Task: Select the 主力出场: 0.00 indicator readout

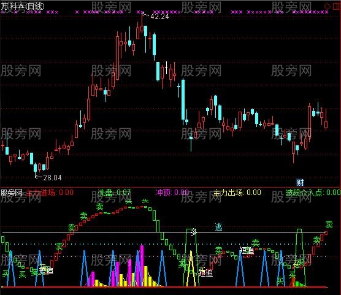Action: click(x=237, y=193)
